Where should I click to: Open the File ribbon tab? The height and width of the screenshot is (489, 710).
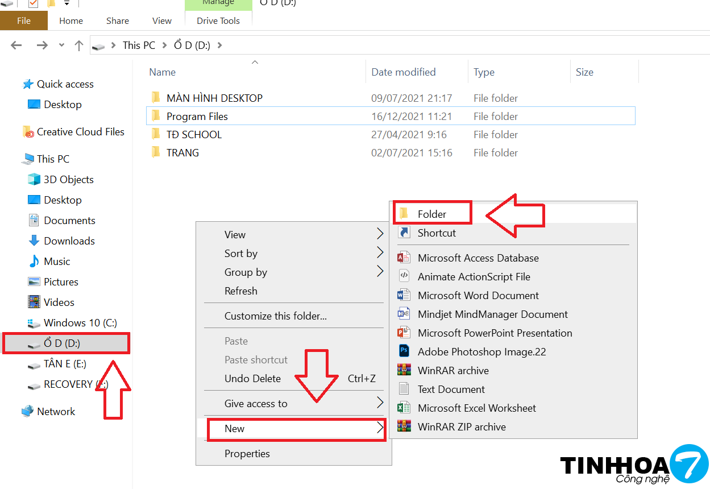pos(24,20)
